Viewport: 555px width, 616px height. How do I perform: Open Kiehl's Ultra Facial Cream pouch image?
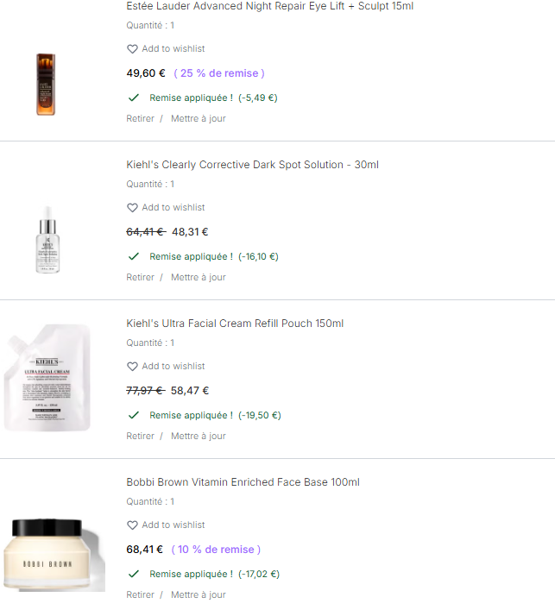point(48,381)
